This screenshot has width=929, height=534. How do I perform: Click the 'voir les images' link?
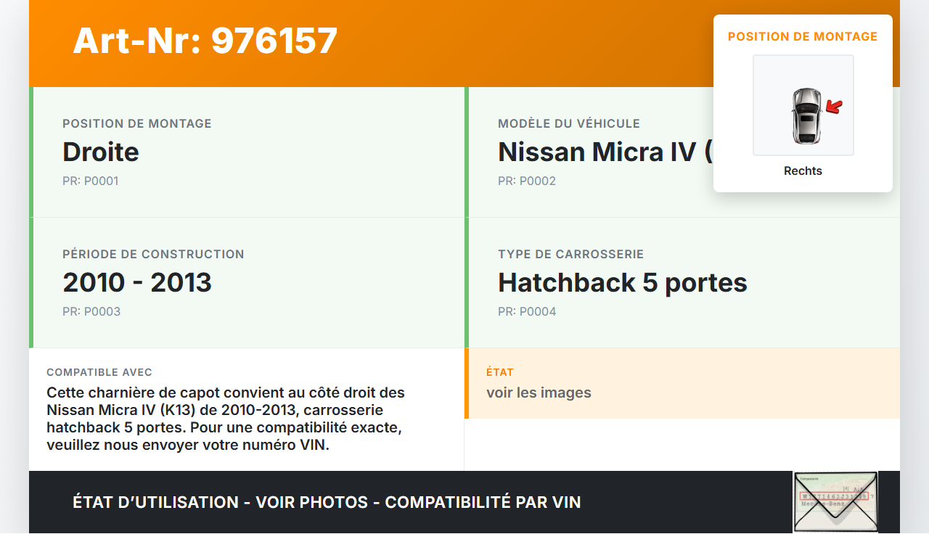pos(539,393)
